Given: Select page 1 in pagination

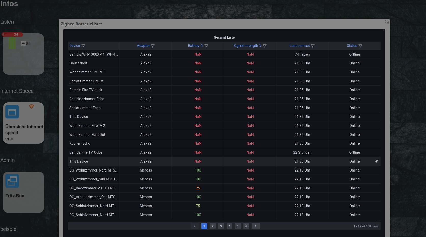Looking at the screenshot, I should coord(204,226).
